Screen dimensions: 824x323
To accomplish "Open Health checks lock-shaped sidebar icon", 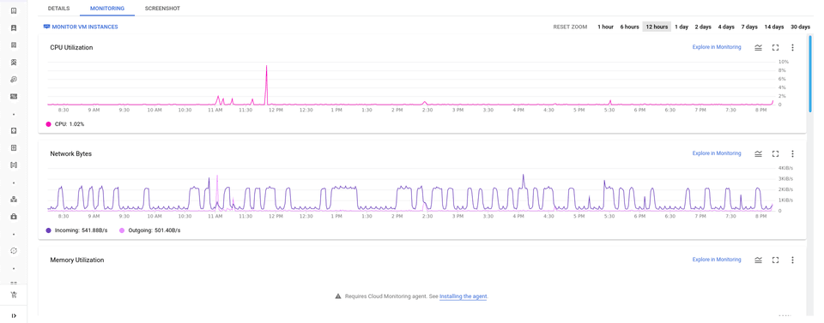I will [15, 216].
